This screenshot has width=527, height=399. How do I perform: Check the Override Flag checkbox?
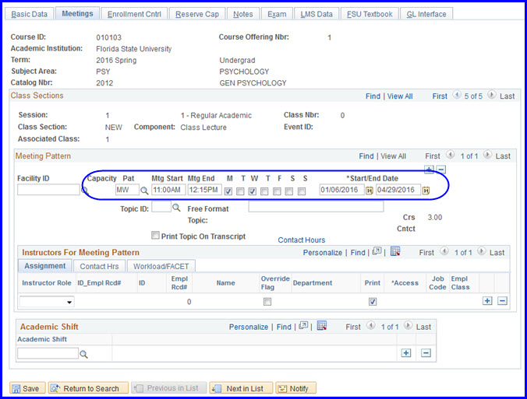[x=267, y=301]
